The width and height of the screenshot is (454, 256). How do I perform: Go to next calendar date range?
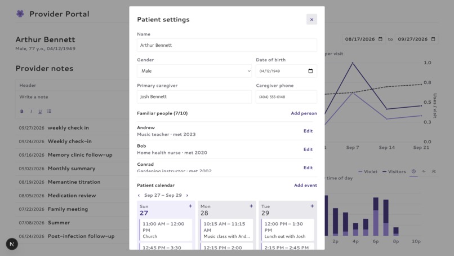click(x=187, y=196)
